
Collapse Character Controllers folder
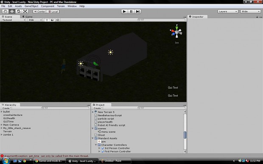[96, 145]
